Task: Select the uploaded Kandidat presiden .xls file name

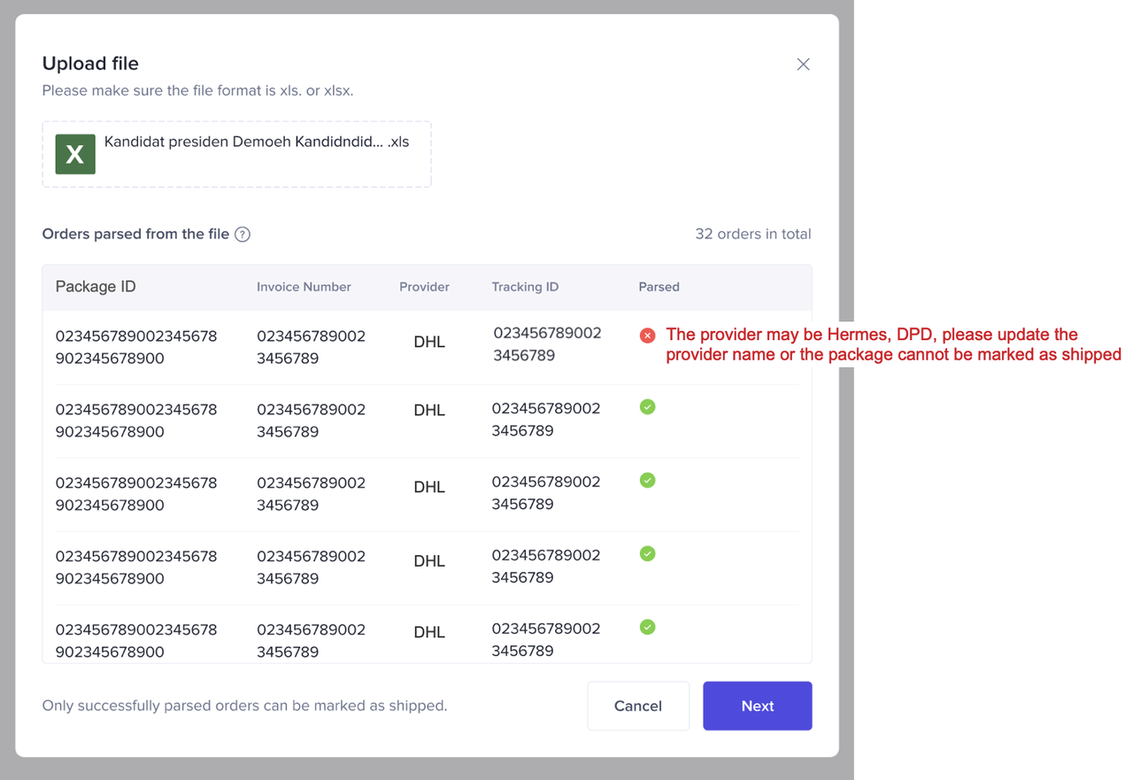Action: [257, 142]
